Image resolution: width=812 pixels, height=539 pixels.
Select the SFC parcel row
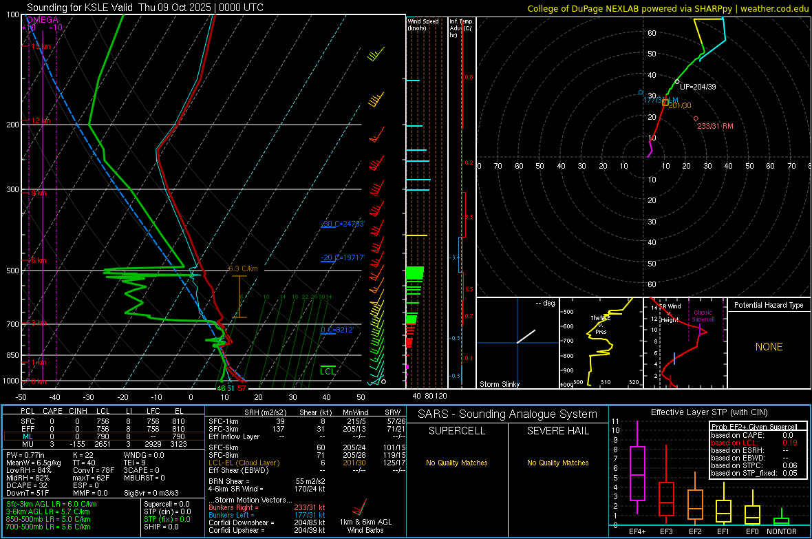[x=103, y=421]
